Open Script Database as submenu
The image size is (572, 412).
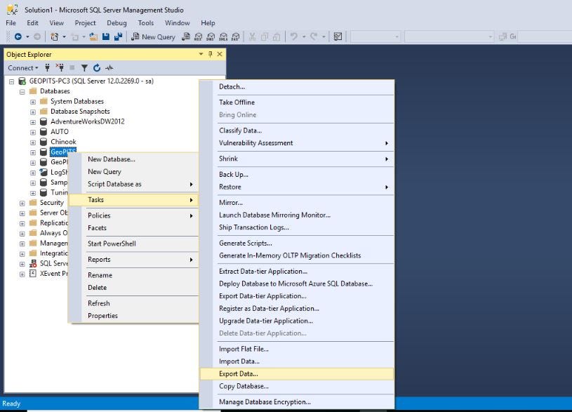pyautogui.click(x=133, y=184)
